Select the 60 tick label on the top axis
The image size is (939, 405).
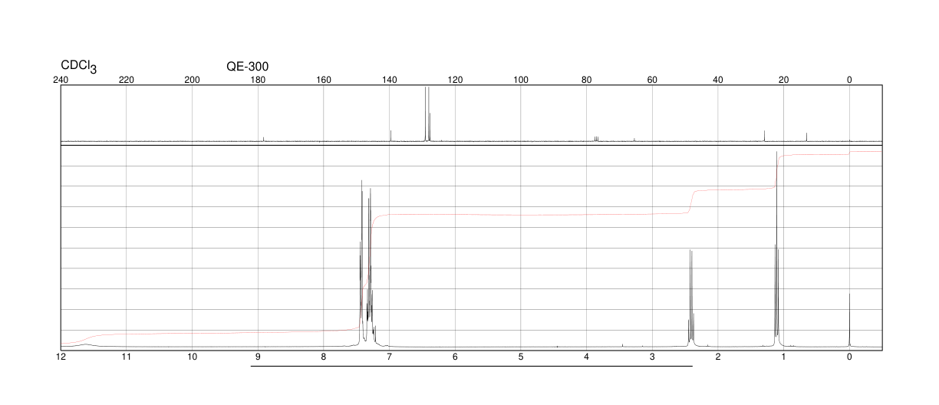pyautogui.click(x=652, y=80)
